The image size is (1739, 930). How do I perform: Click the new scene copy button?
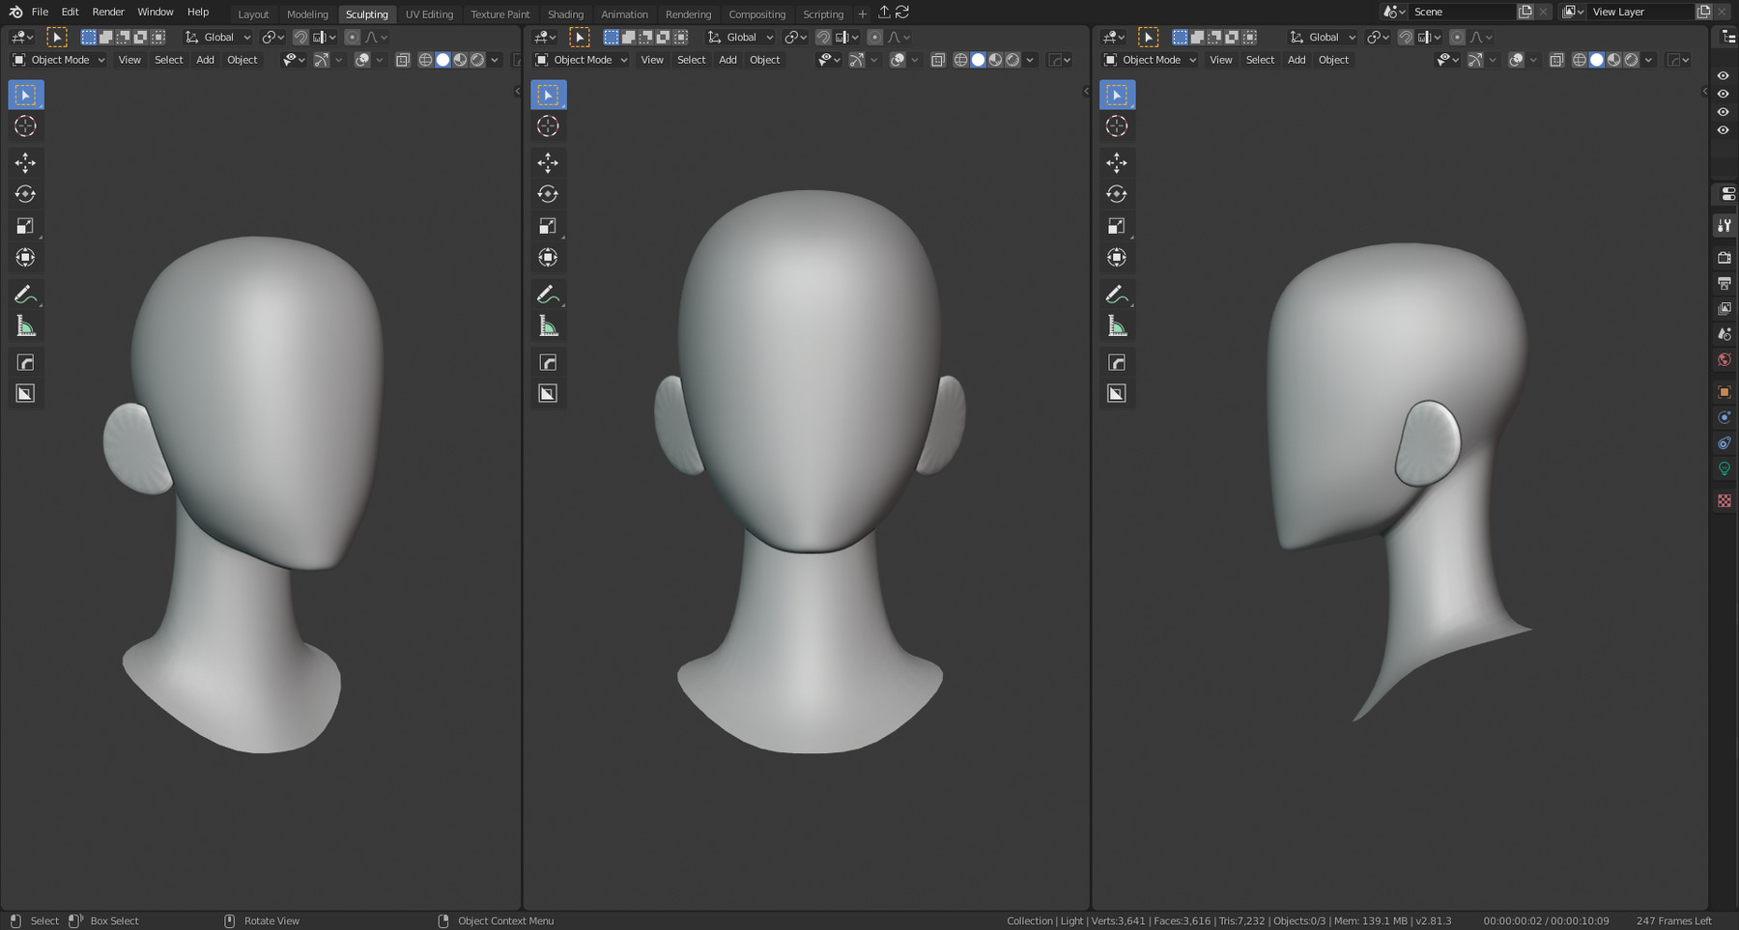(1525, 12)
